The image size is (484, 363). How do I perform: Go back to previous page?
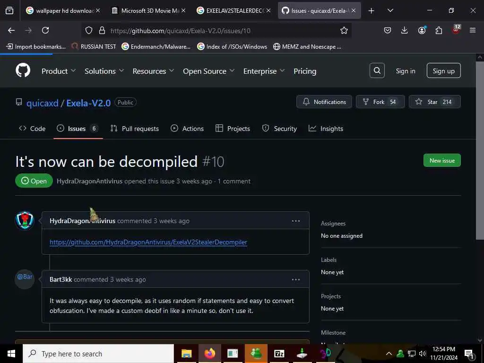click(x=11, y=30)
